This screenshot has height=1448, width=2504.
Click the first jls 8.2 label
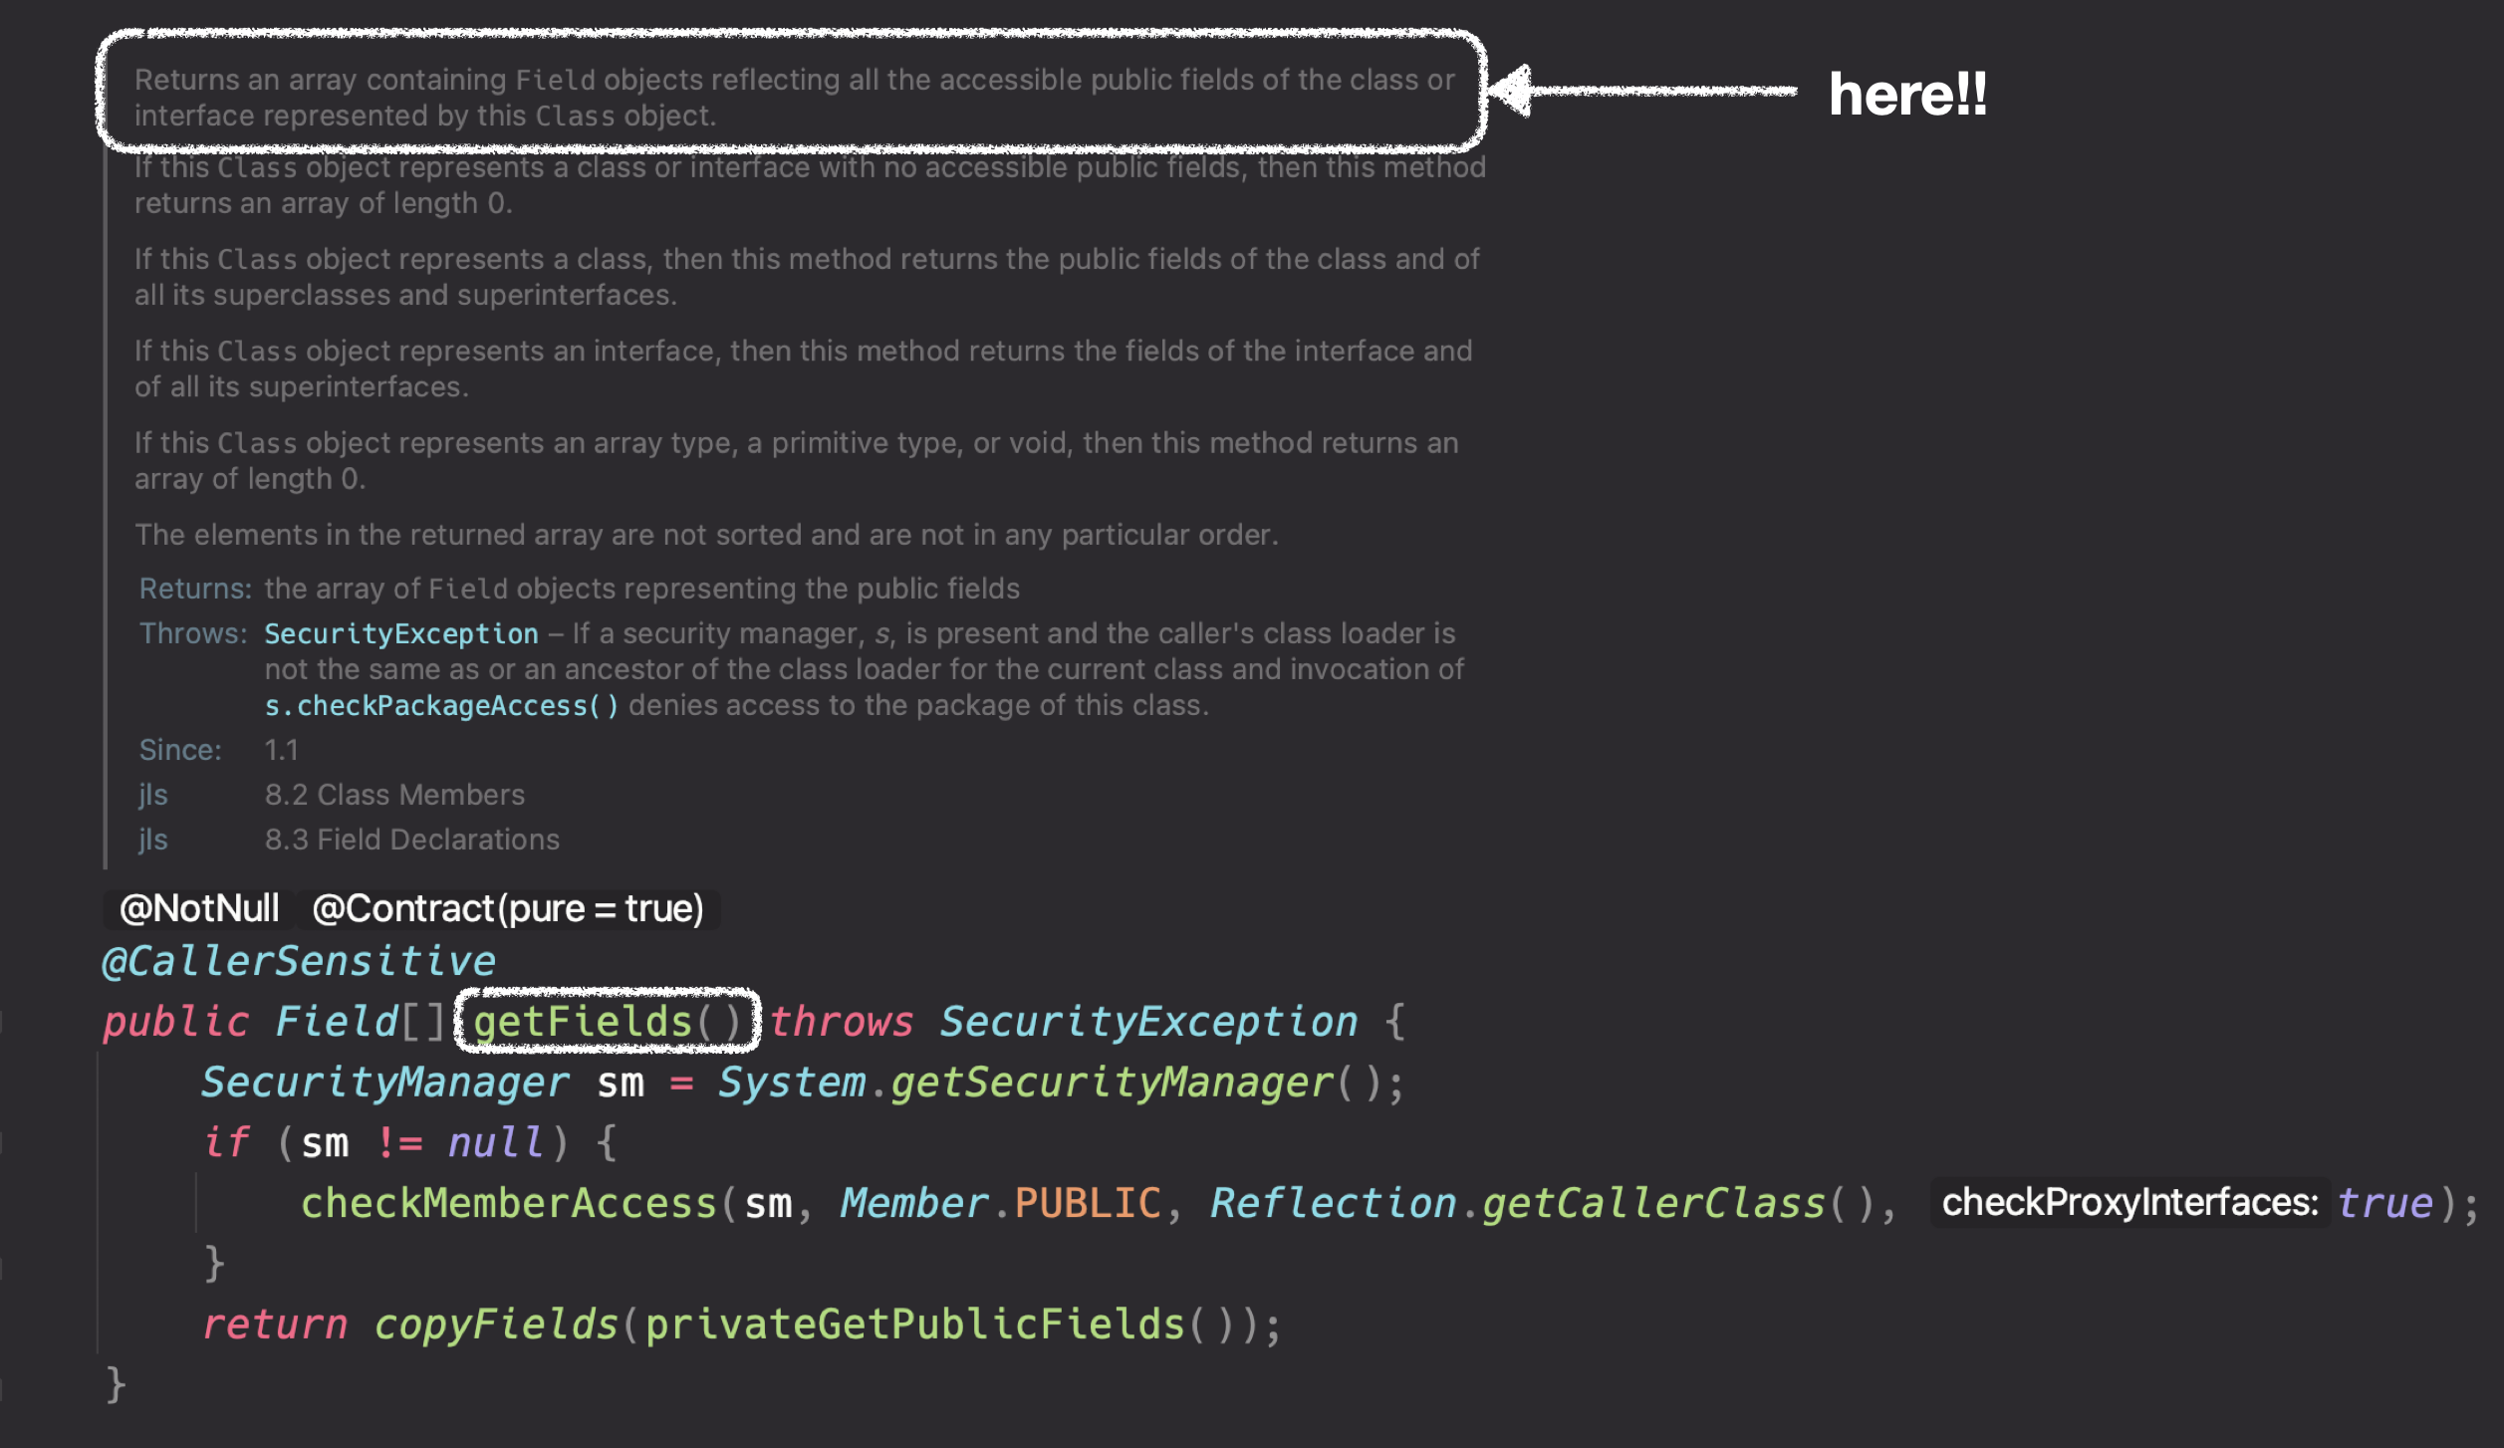(x=152, y=795)
